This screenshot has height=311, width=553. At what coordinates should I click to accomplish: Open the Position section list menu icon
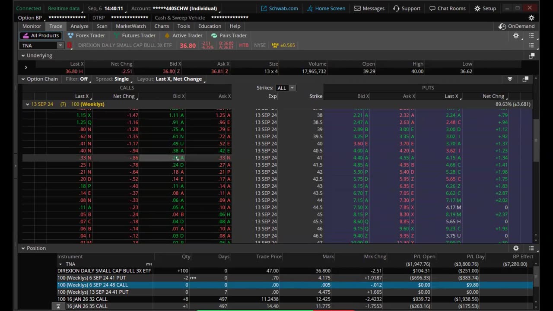tap(531, 248)
